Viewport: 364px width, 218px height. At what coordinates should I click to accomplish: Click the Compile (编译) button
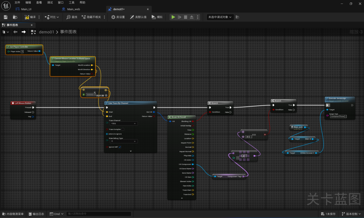point(30,17)
